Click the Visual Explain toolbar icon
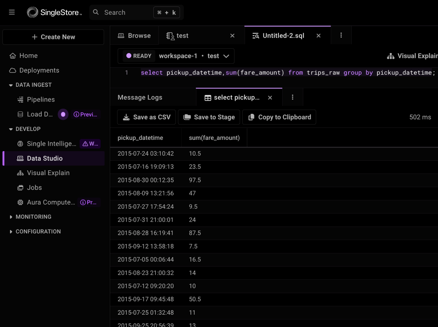This screenshot has height=327, width=438. 390,56
